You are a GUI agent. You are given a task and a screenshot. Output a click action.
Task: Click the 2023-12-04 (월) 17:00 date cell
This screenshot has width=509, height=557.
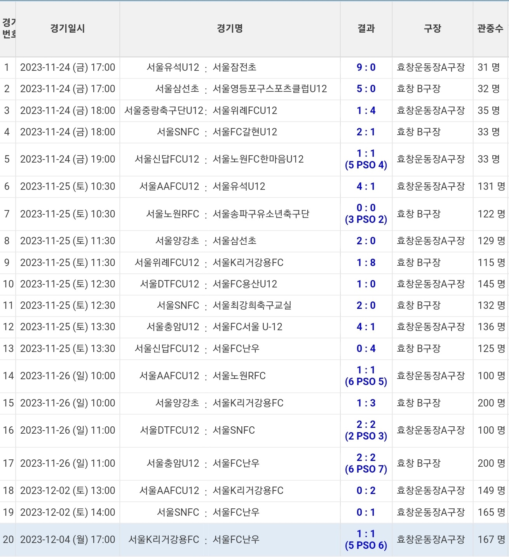click(68, 539)
